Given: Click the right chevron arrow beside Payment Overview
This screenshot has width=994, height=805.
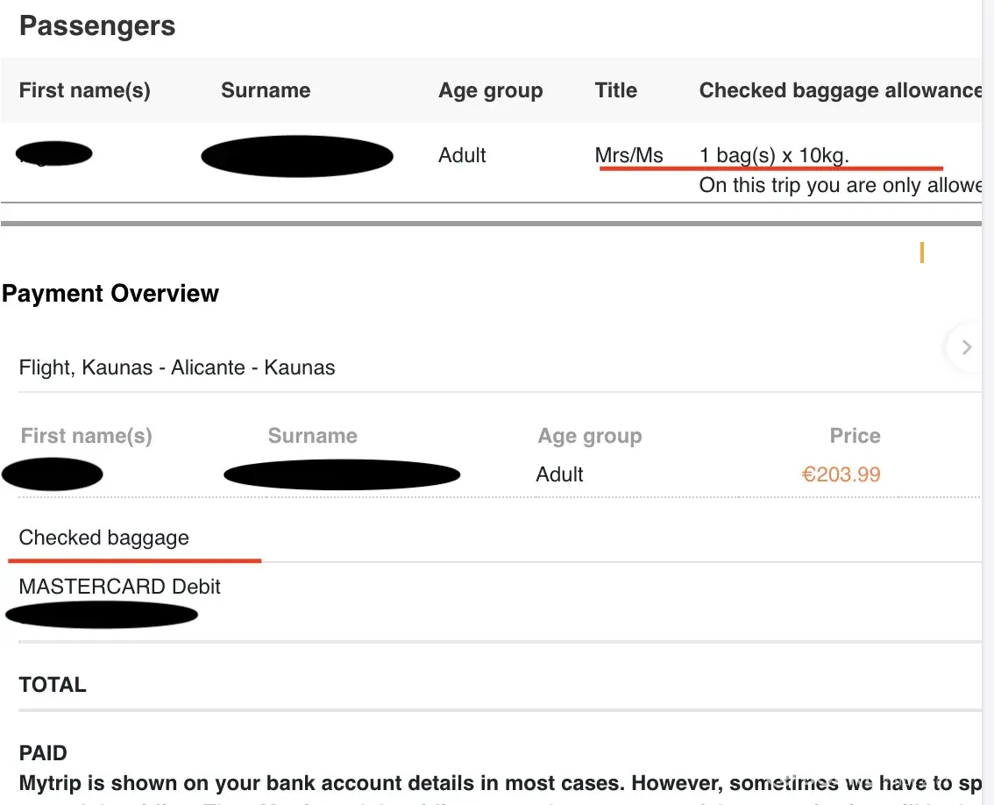Looking at the screenshot, I should point(966,347).
